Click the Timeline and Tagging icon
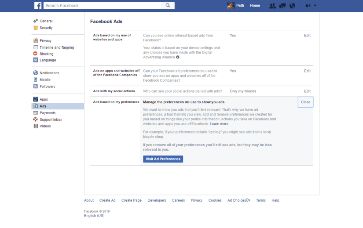The height and width of the screenshot is (228, 363). coord(36,47)
